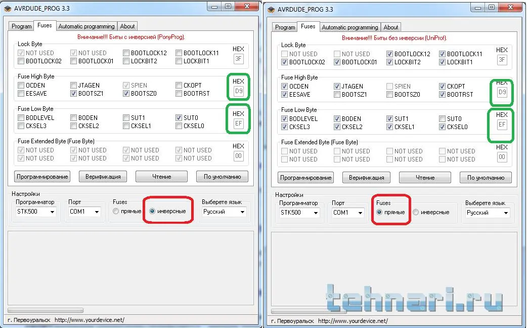528x328 pixels.
Task: Click Программирование button in right window
Action: 306,178
